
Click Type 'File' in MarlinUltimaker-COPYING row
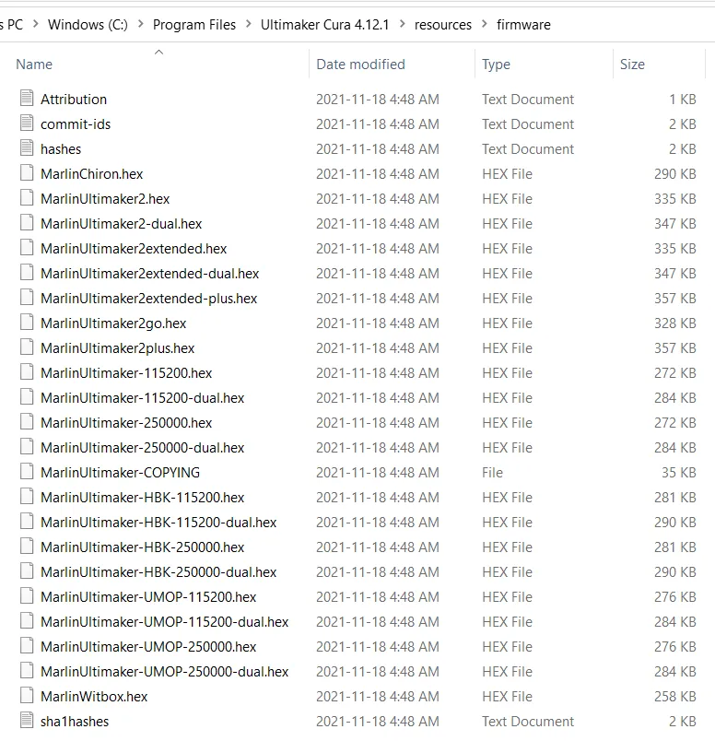(492, 473)
